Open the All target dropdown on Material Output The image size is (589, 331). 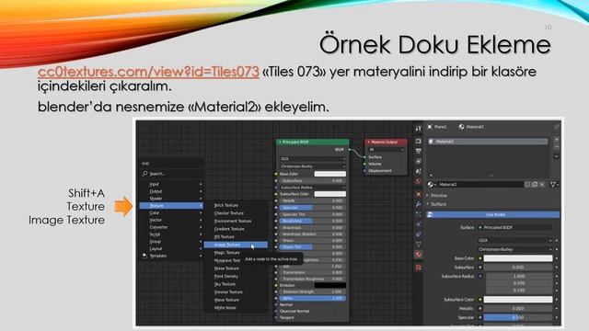(386, 149)
